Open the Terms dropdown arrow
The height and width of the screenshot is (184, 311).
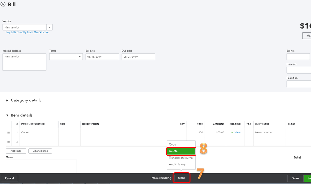point(80,56)
